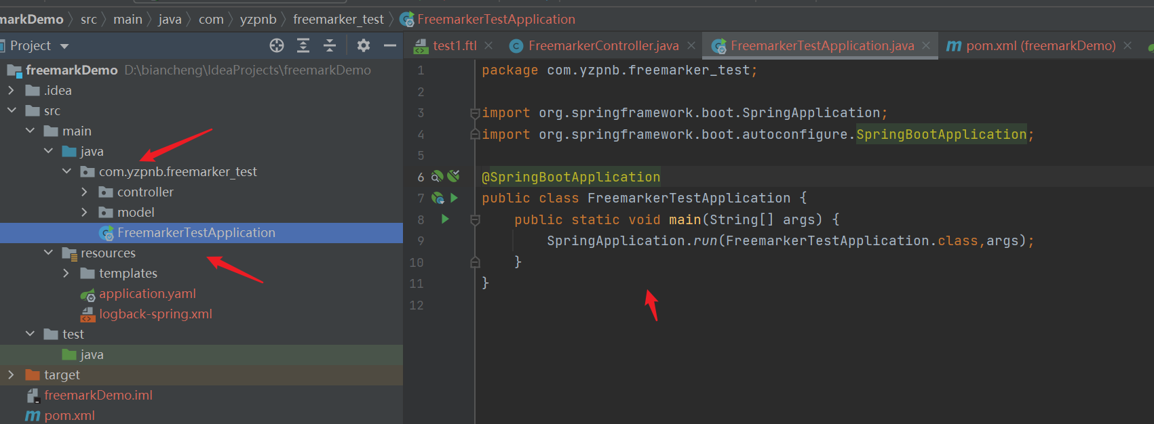Hide the Project tool window

[389, 45]
